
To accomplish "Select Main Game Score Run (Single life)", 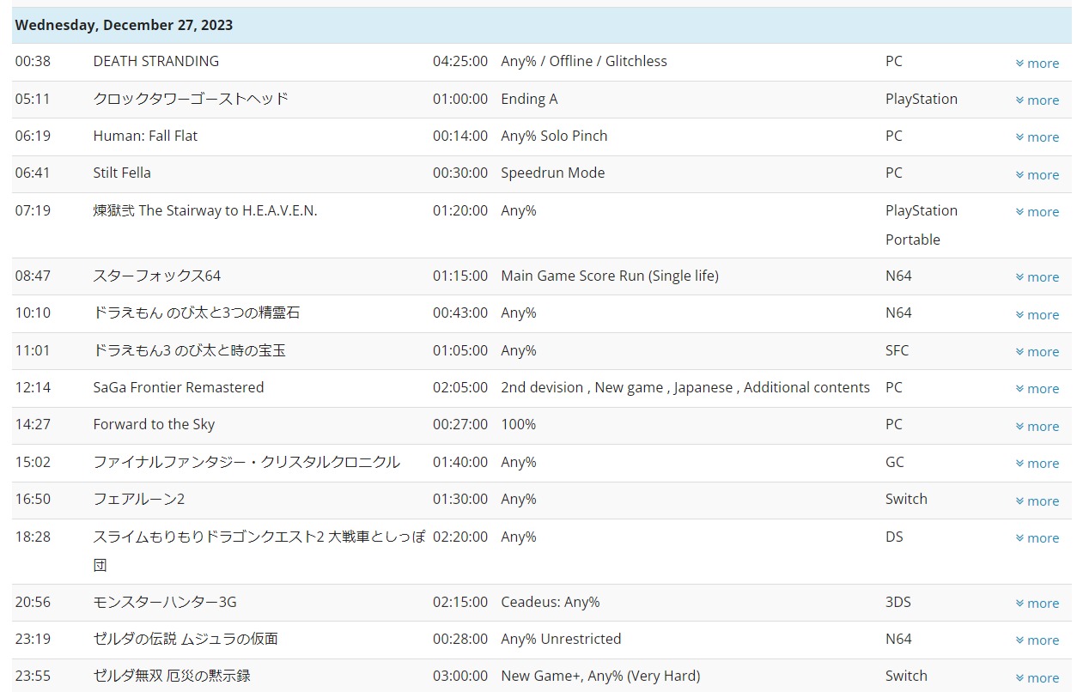I will pos(610,276).
